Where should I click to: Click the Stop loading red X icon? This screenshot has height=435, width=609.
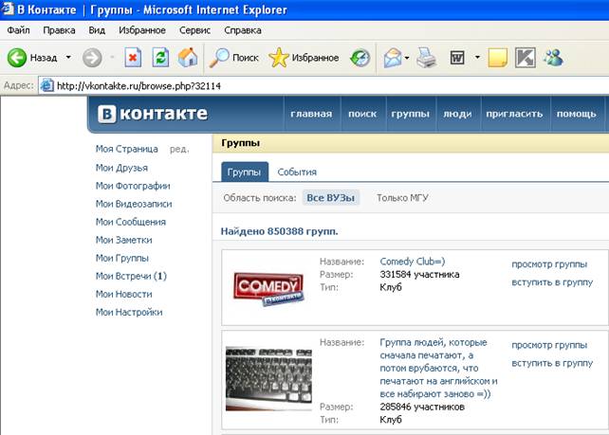133,58
